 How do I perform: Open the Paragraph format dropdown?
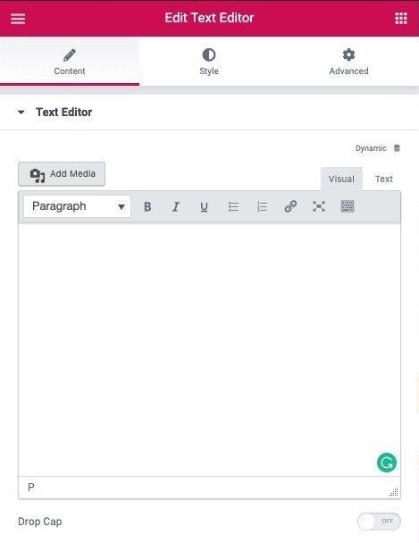[x=77, y=206]
